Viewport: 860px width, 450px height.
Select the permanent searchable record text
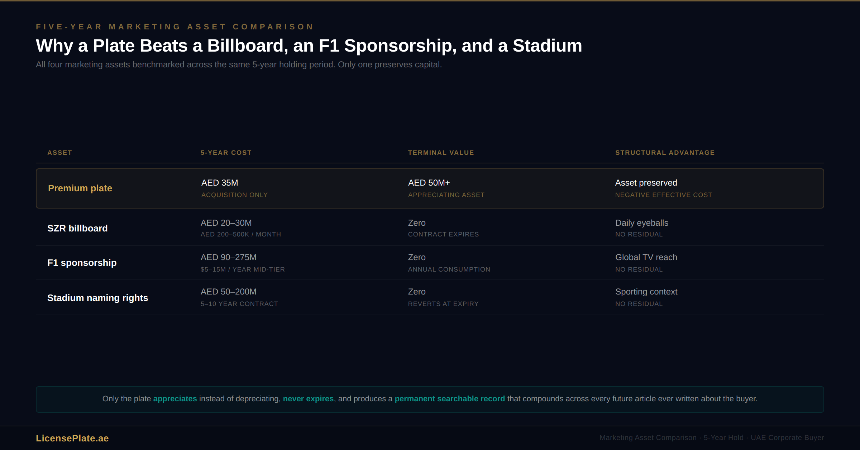450,398
